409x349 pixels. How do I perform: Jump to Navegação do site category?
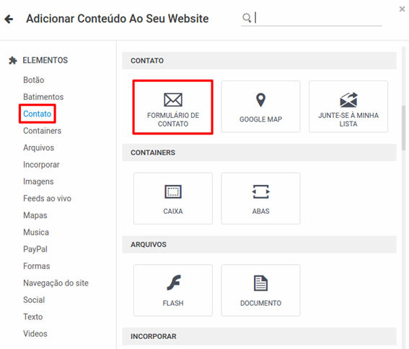pyautogui.click(x=56, y=283)
